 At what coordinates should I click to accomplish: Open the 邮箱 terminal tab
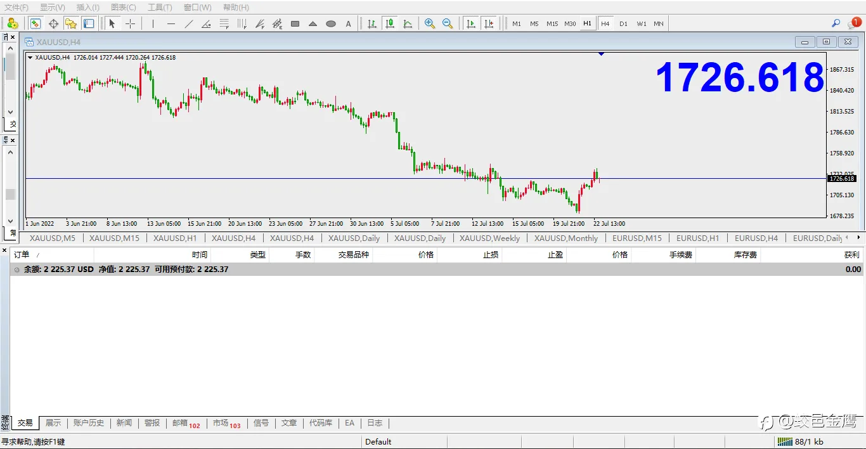[x=185, y=423]
